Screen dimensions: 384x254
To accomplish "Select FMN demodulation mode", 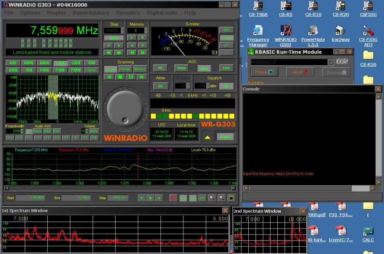I will 76,70.
